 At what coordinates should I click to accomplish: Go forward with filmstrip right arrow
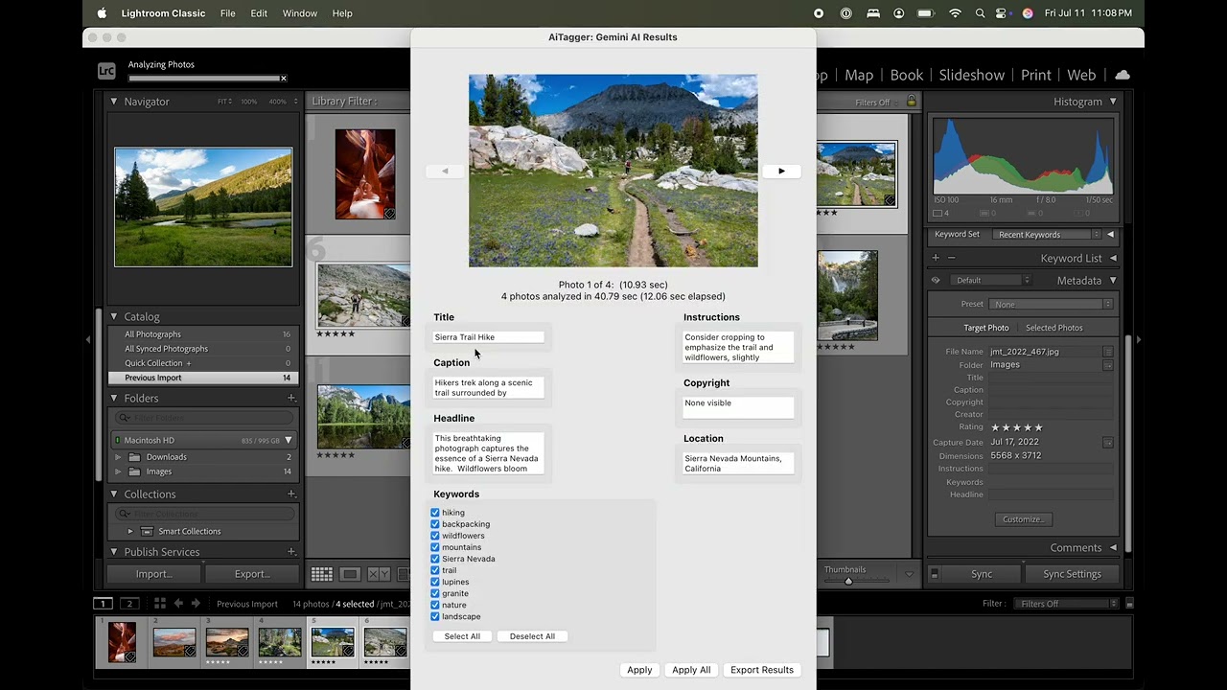pos(196,604)
